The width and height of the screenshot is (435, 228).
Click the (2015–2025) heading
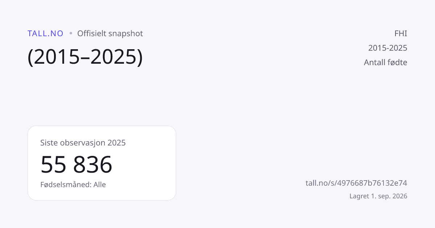click(85, 56)
